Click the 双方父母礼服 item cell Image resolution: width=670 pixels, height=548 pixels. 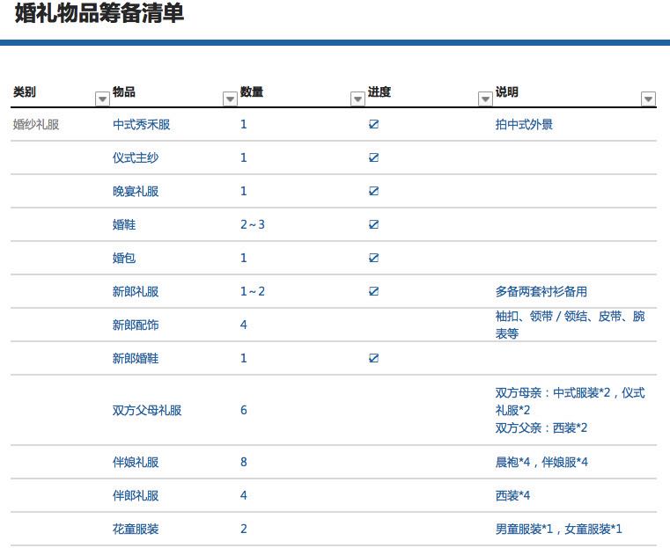coord(147,410)
